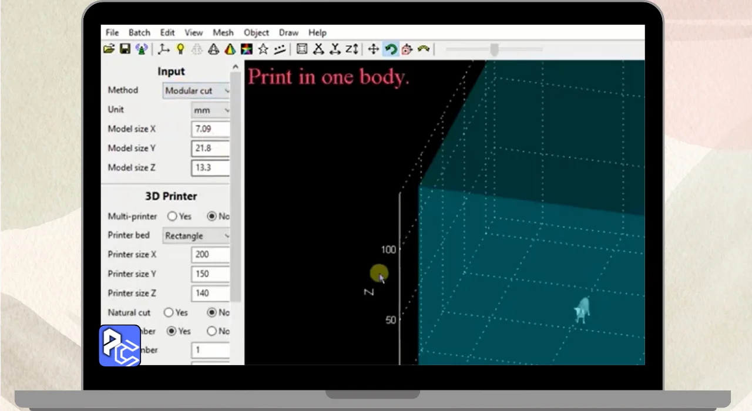Open the Method dropdown showing Modular cut
Image resolution: width=752 pixels, height=411 pixels.
[196, 91]
